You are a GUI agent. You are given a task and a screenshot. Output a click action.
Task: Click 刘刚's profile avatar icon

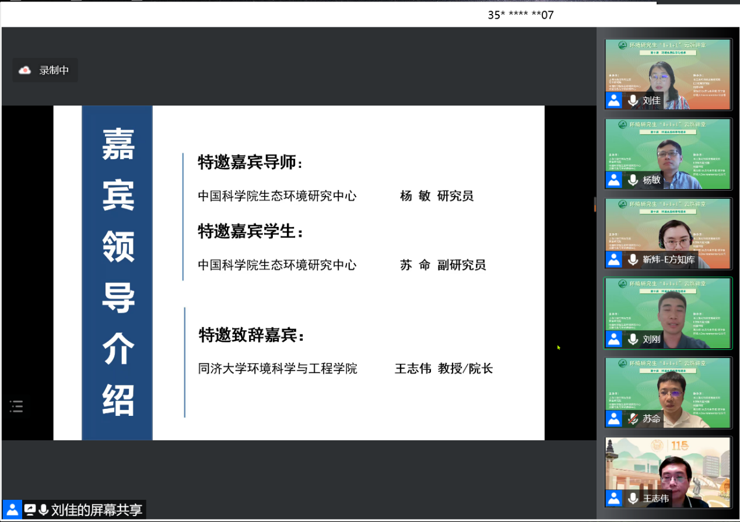coord(614,339)
